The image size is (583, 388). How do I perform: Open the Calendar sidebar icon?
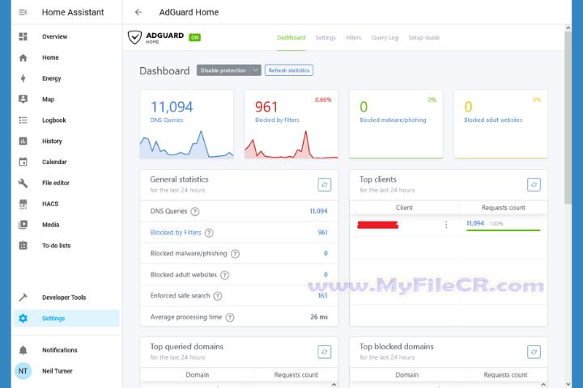coord(23,162)
